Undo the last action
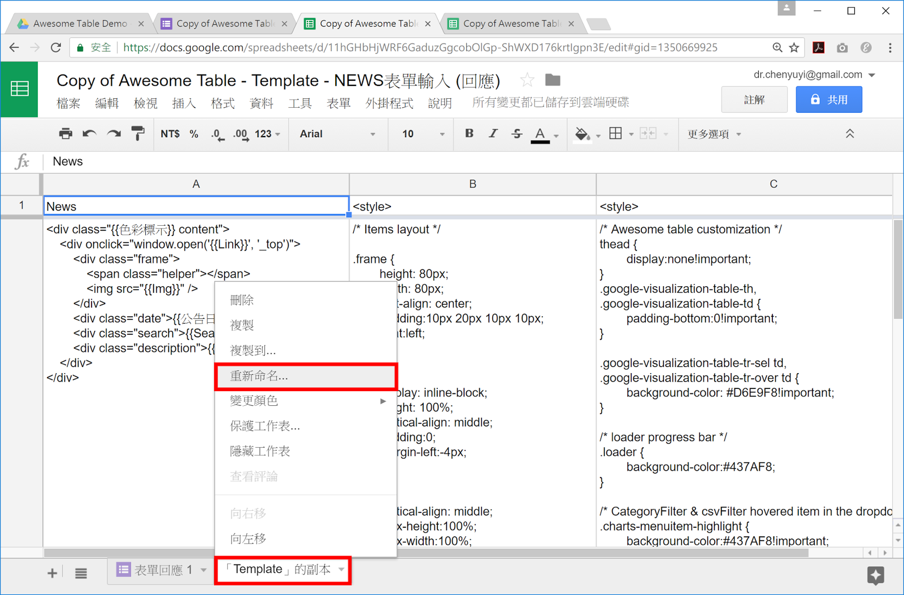This screenshot has width=904, height=595. click(89, 134)
